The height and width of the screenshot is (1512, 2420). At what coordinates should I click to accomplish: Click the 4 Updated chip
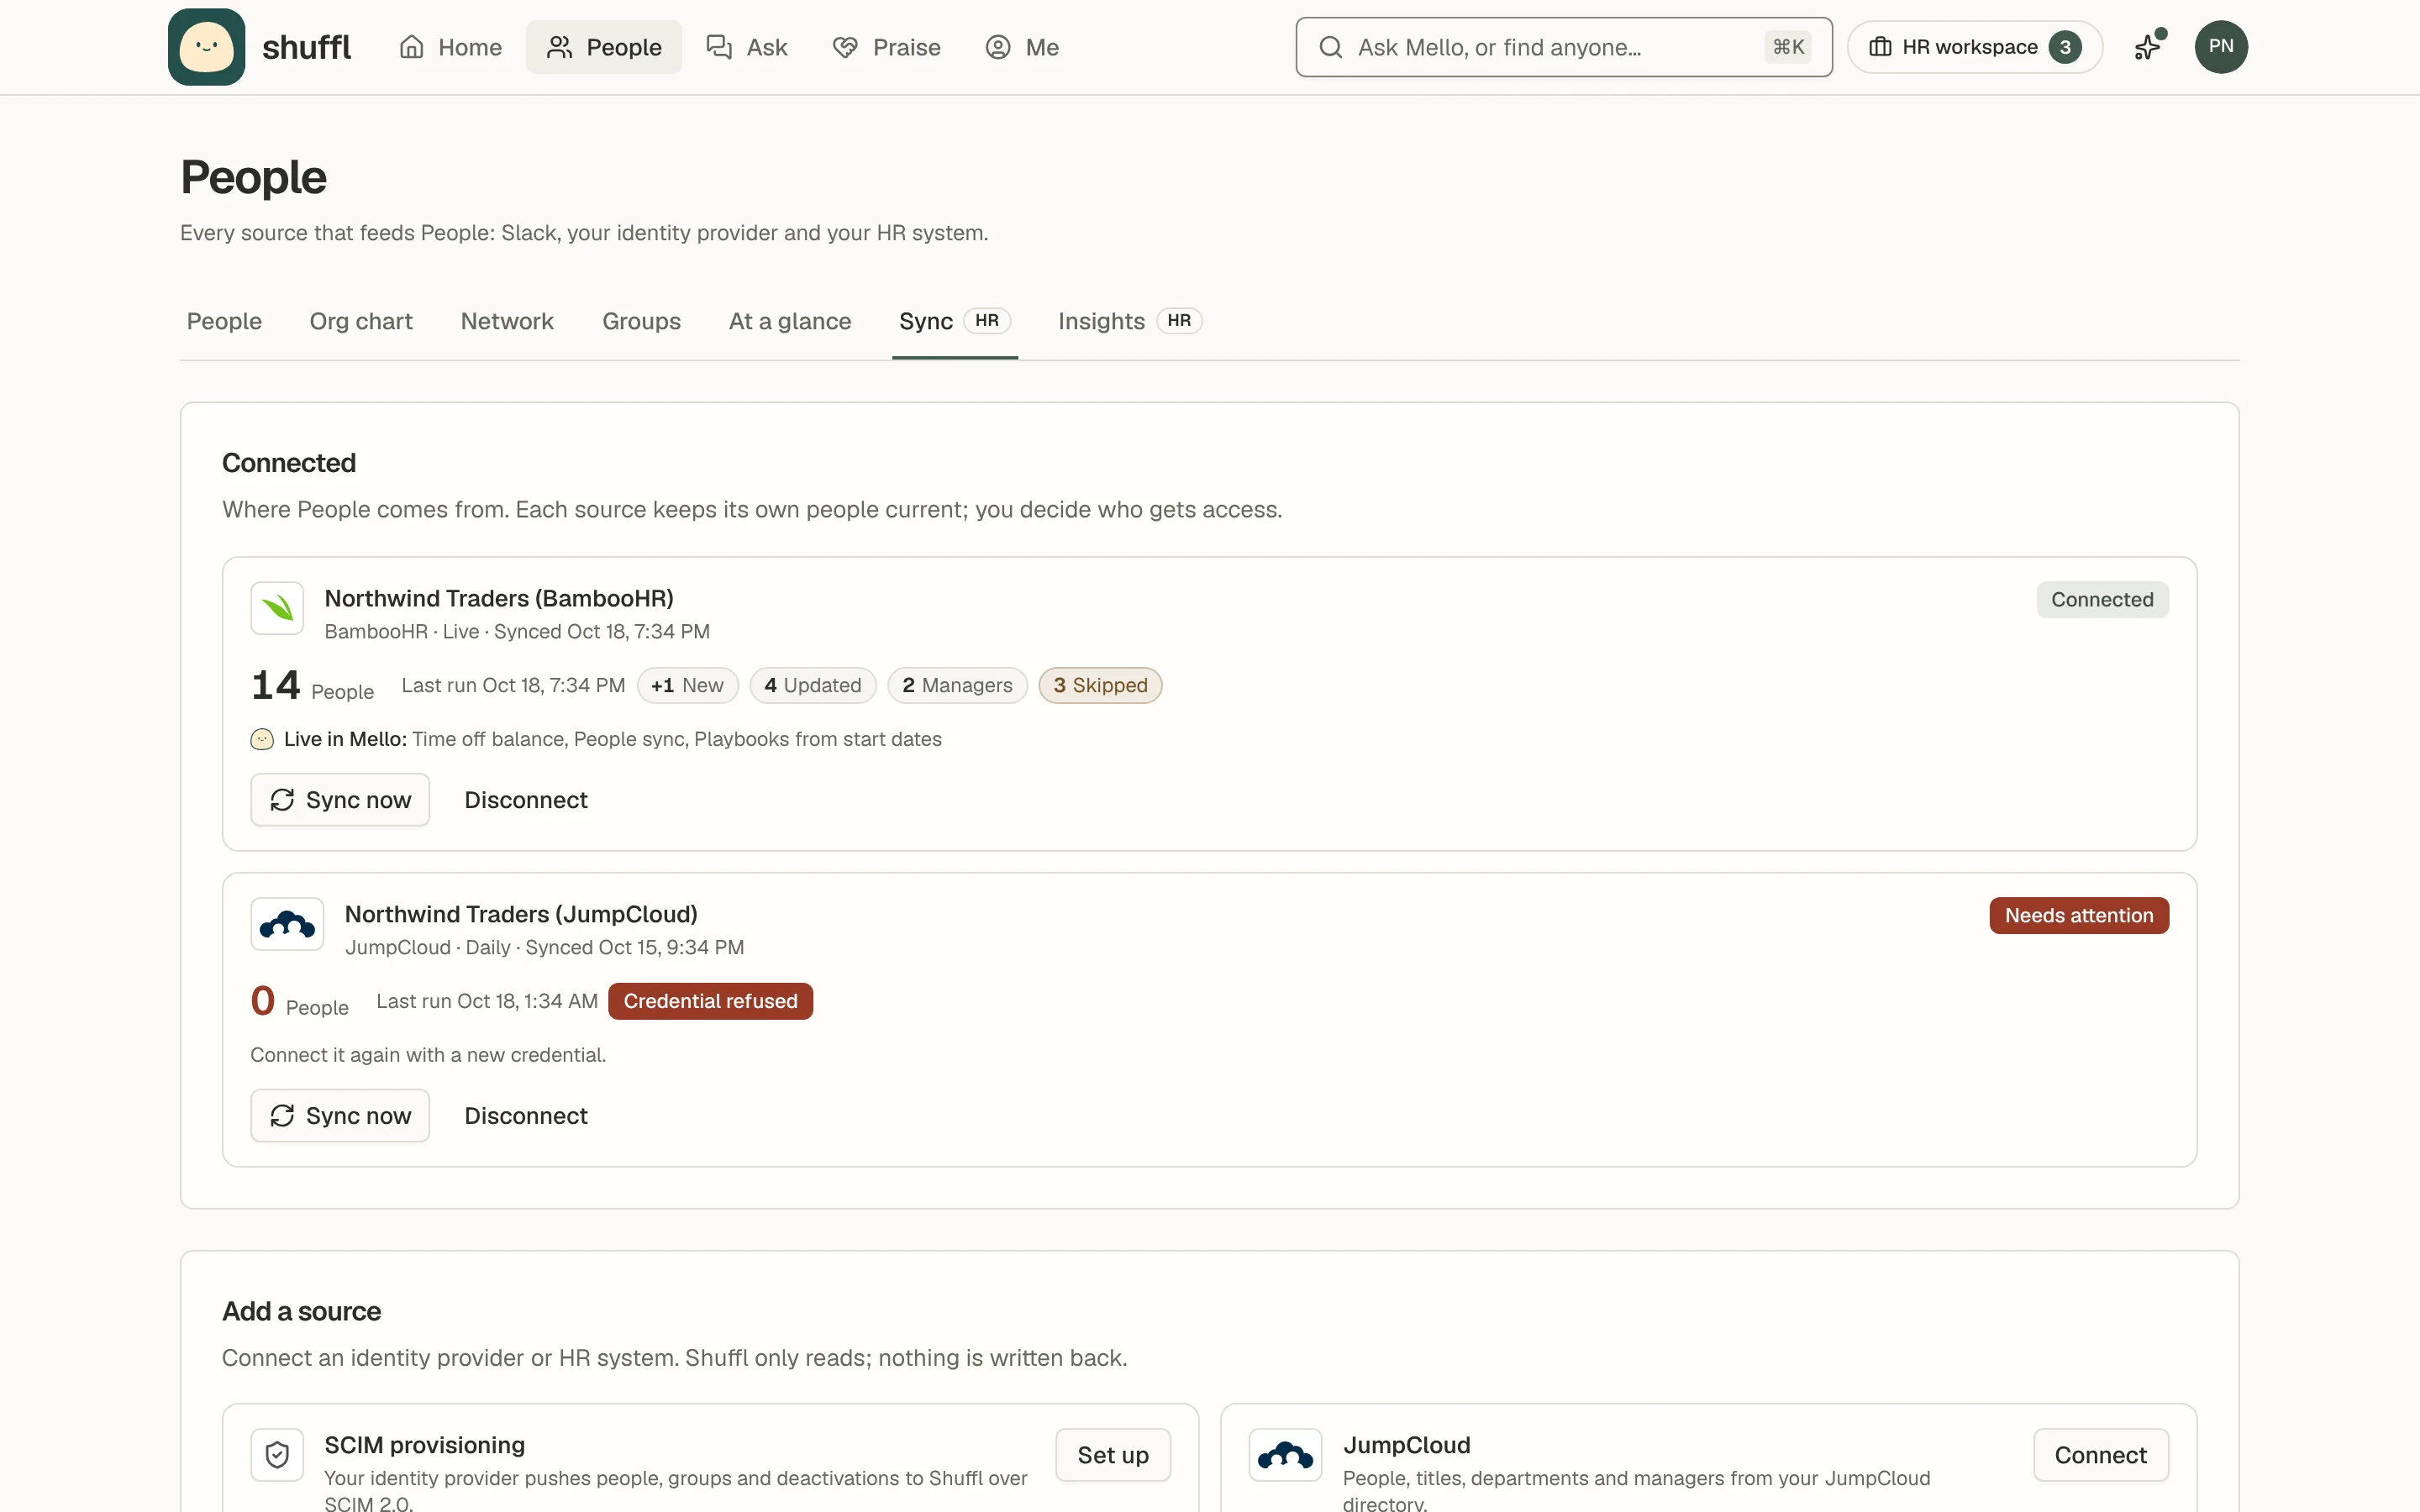(813, 685)
